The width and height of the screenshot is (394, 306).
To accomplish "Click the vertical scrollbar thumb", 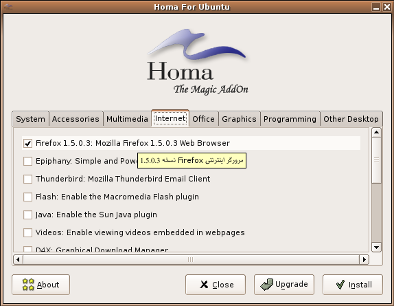I will click(x=376, y=160).
